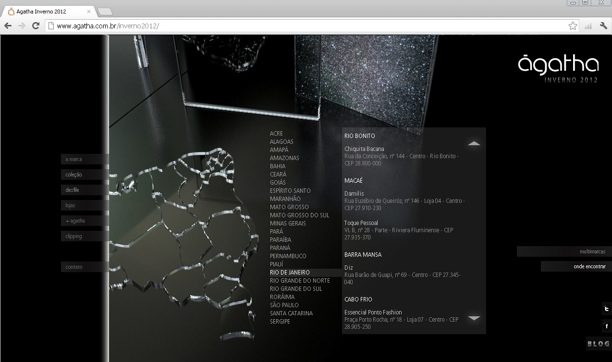The width and height of the screenshot is (612, 362).
Task: Close the Agatha Inverno 2012 tab
Action: pos(89,11)
